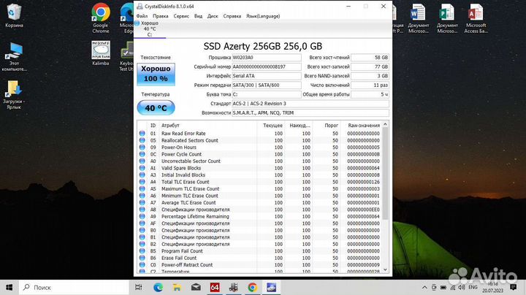The height and width of the screenshot is (295, 526).
Task: Click the Serial ATA interface field
Action: coord(267,76)
